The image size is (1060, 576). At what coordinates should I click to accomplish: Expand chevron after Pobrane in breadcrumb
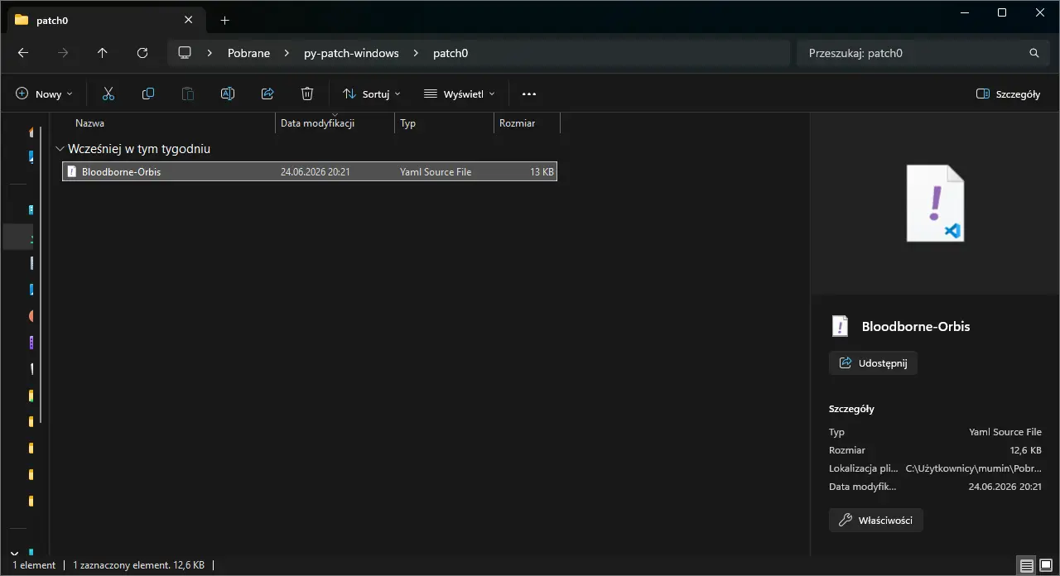(286, 53)
